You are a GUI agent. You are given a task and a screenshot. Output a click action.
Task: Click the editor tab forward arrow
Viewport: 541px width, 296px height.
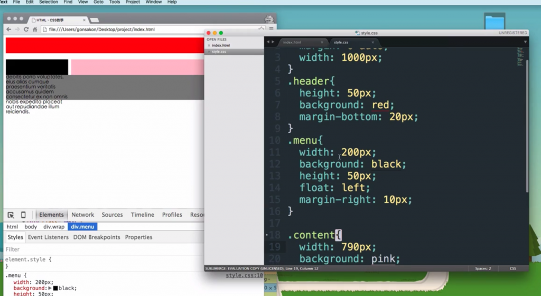click(x=273, y=42)
